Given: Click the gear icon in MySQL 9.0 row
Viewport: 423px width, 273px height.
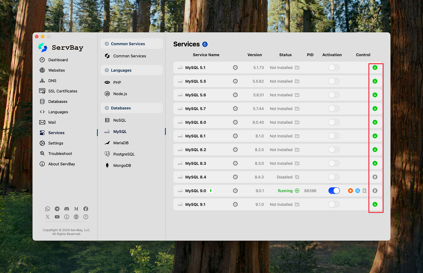Looking at the screenshot, I should (235, 191).
